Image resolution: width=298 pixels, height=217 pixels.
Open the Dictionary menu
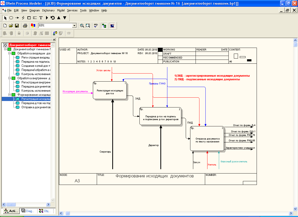[48, 10]
